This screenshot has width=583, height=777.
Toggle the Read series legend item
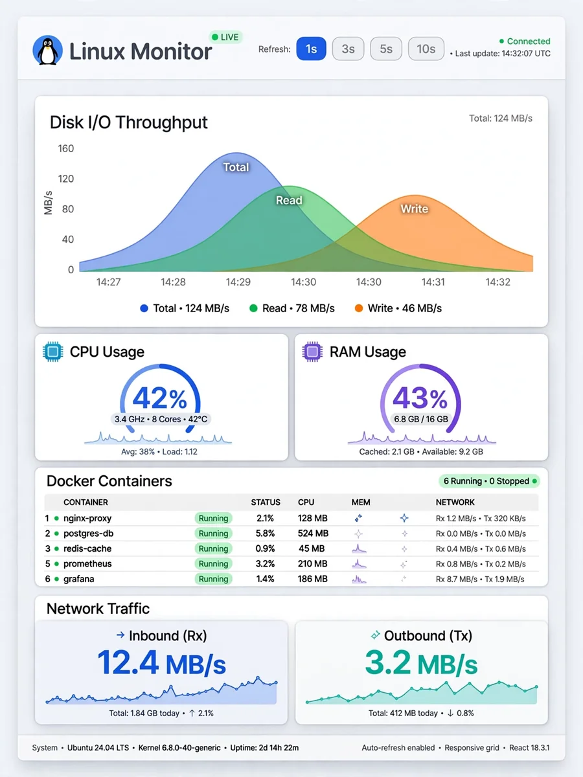[x=291, y=308]
